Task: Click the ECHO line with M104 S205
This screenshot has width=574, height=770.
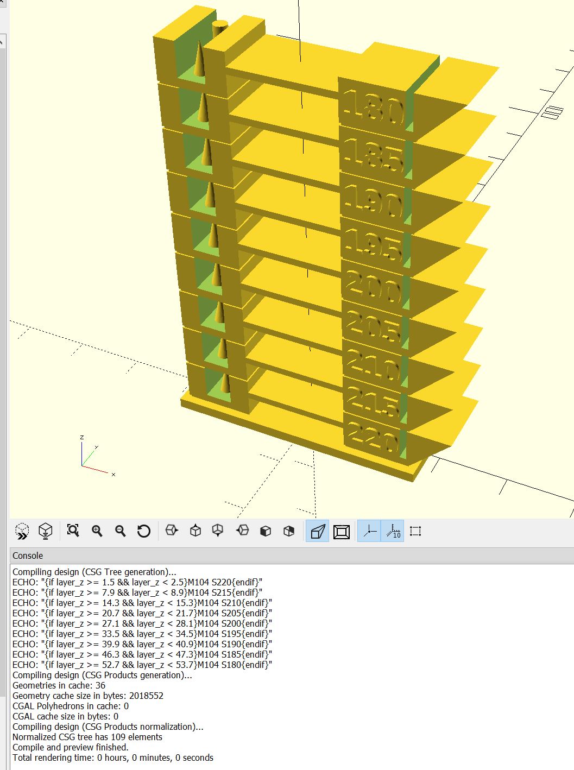Action: (142, 613)
